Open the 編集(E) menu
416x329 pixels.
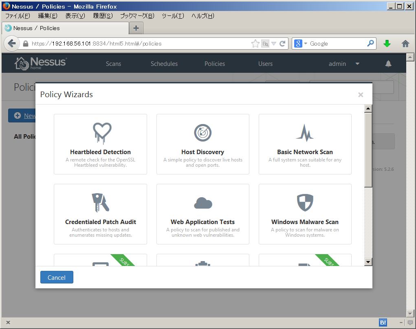pyautogui.click(x=48, y=16)
